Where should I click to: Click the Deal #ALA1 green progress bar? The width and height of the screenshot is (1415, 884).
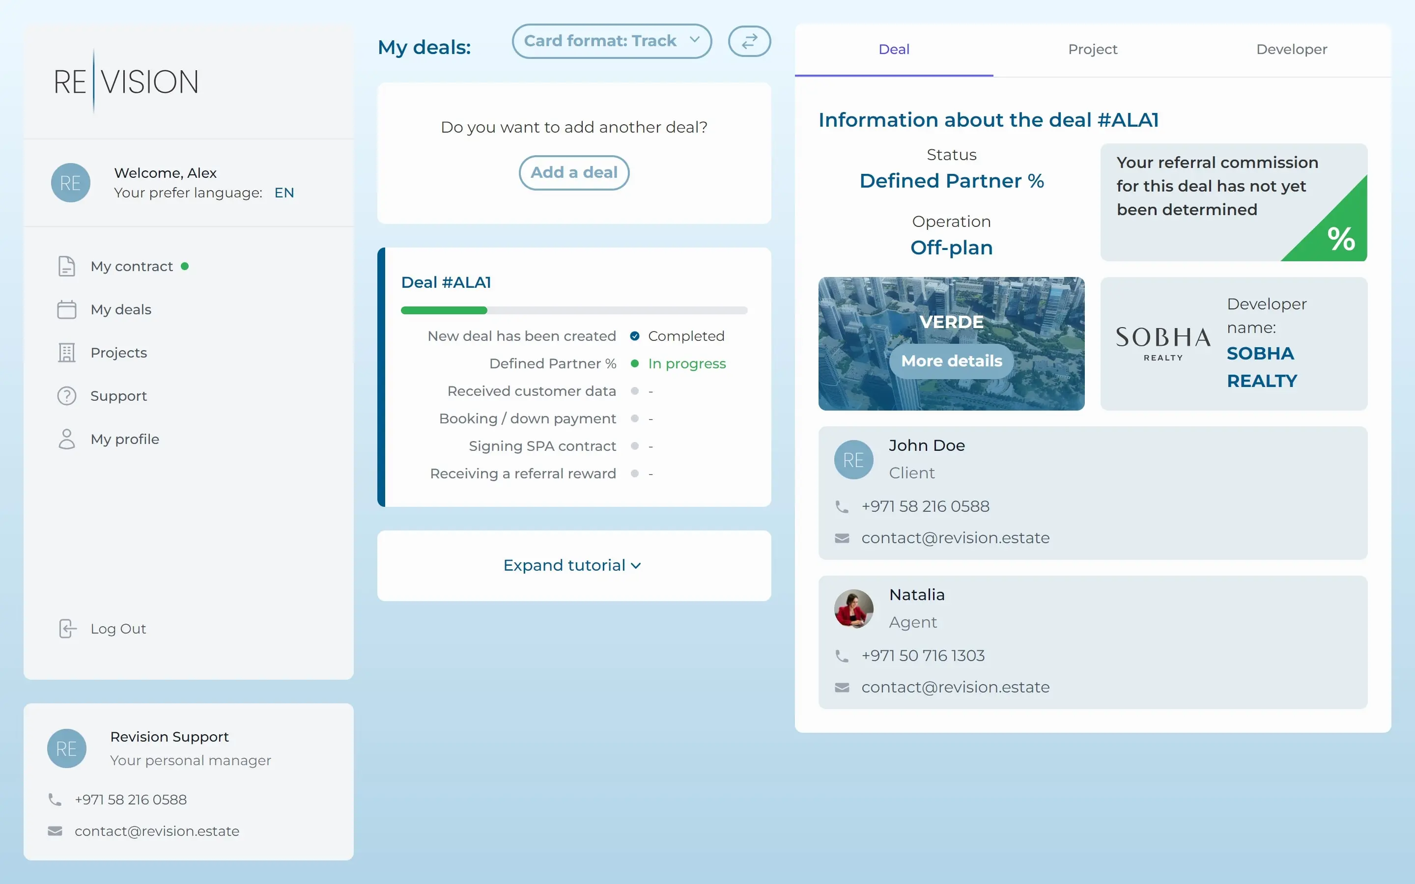pos(444,310)
